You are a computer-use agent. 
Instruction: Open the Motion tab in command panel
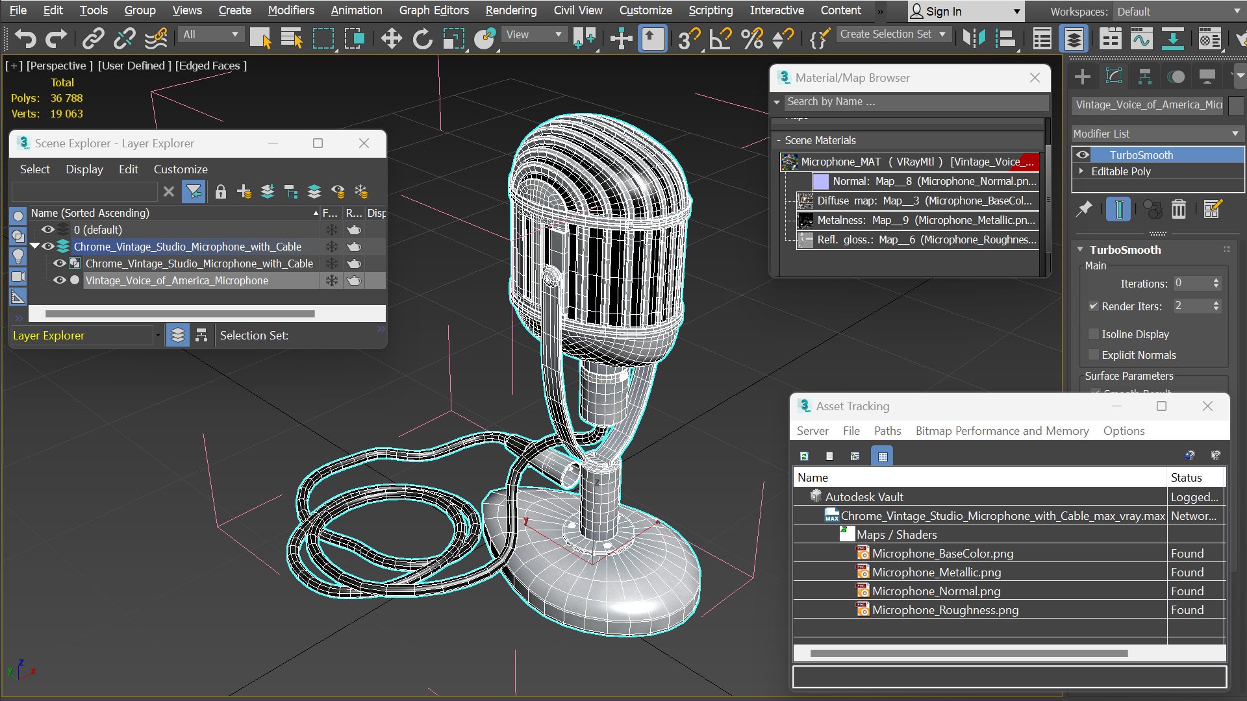point(1176,77)
